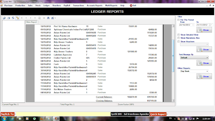Viewport: 215px width, 121px height.
Task: Open the Sort/Arrange By dropdown
Action: (x=207, y=58)
